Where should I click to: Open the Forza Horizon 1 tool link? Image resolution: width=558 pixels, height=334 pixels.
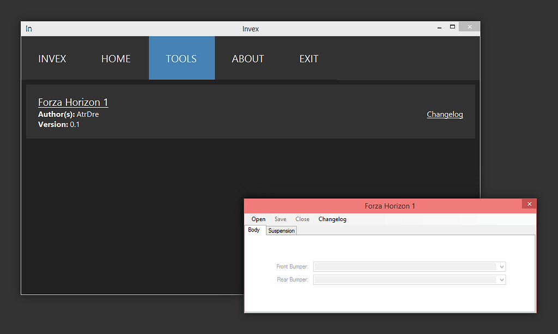point(73,102)
